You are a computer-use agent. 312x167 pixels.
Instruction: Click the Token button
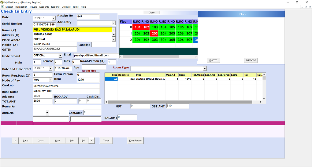click(106, 141)
